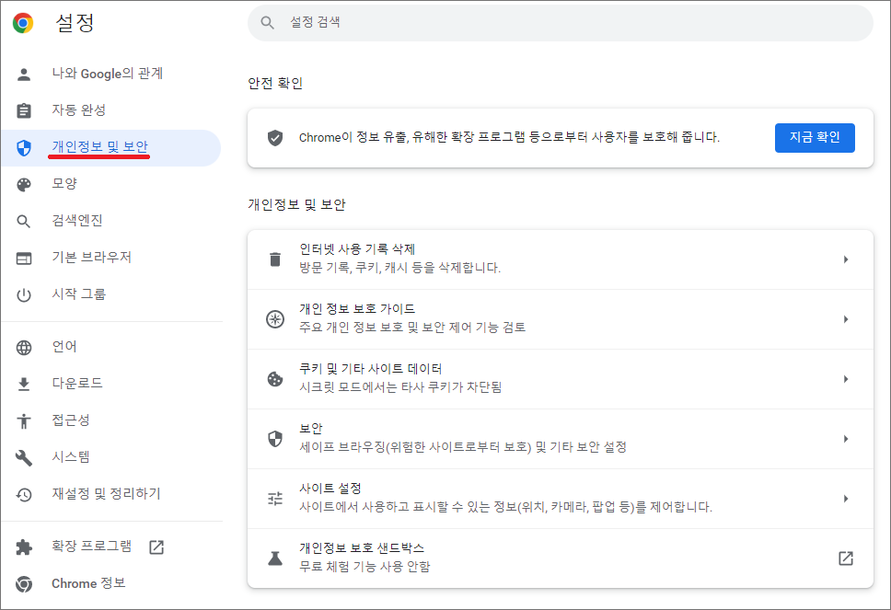Click the globe icon for 언어

pos(24,348)
